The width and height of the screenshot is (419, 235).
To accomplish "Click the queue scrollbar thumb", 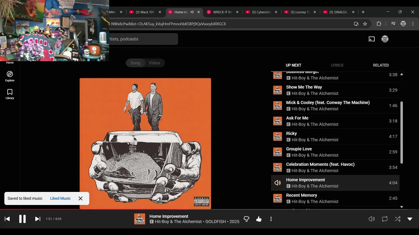I will [402, 132].
